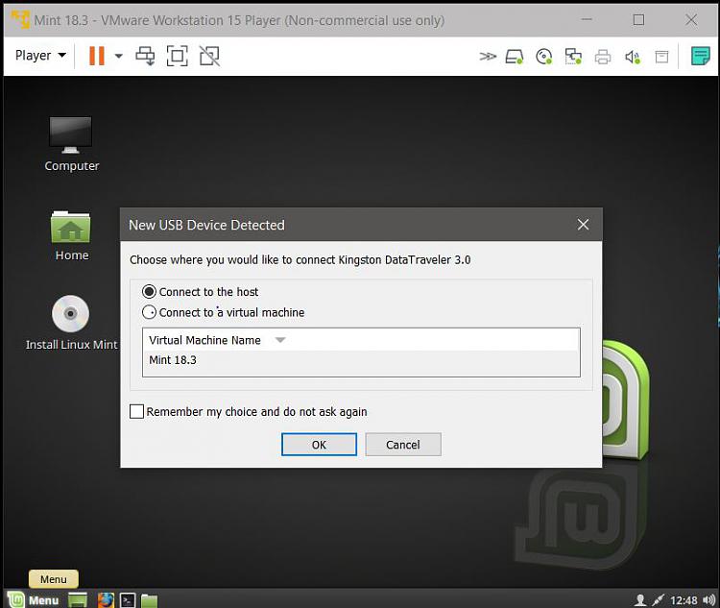Viewport: 720px width, 608px height.
Task: Expand the hidden devices chevron
Action: [488, 57]
